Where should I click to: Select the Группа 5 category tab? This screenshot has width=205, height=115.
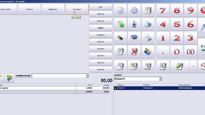pos(101,42)
